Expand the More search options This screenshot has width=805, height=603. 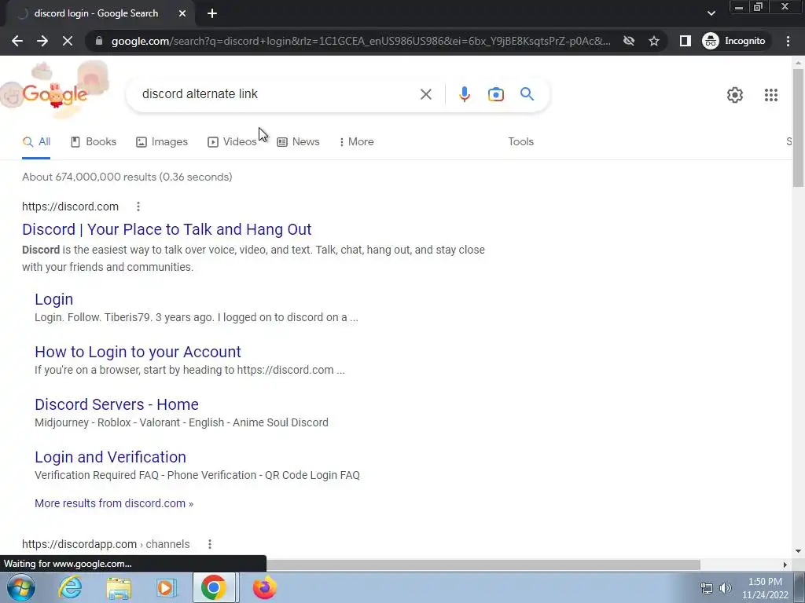point(356,142)
